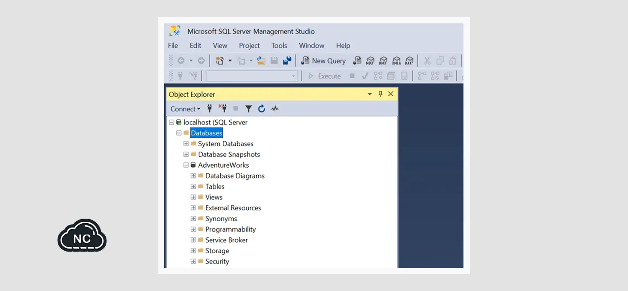Screen dimensions: 628x291
Task: Click the MDX query toolbar icon
Action: 370,61
